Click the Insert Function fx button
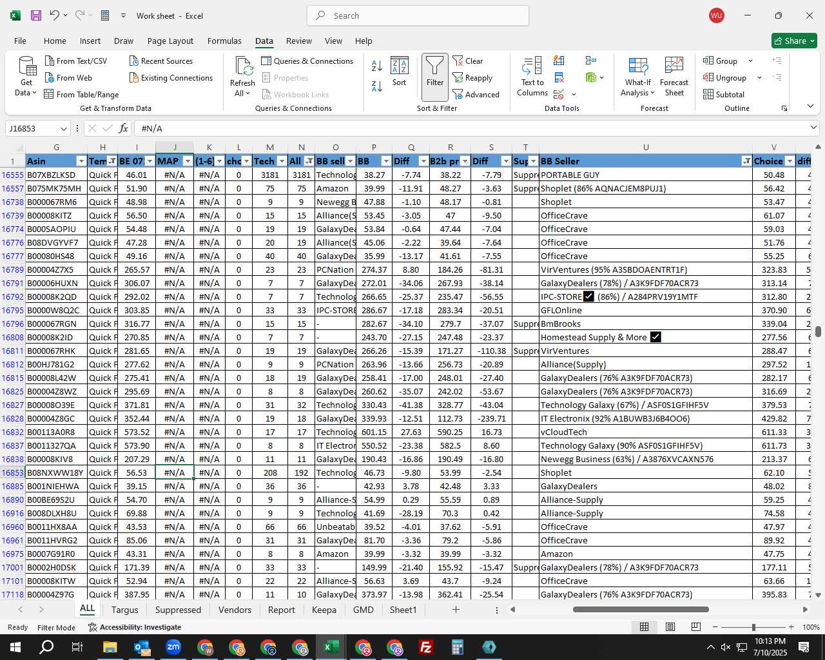 123,128
